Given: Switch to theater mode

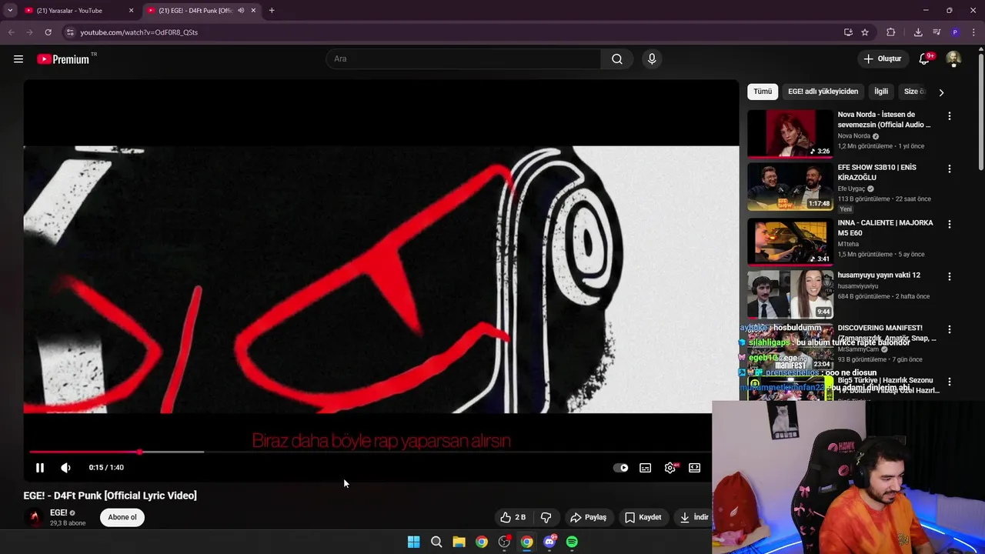Looking at the screenshot, I should (x=695, y=468).
